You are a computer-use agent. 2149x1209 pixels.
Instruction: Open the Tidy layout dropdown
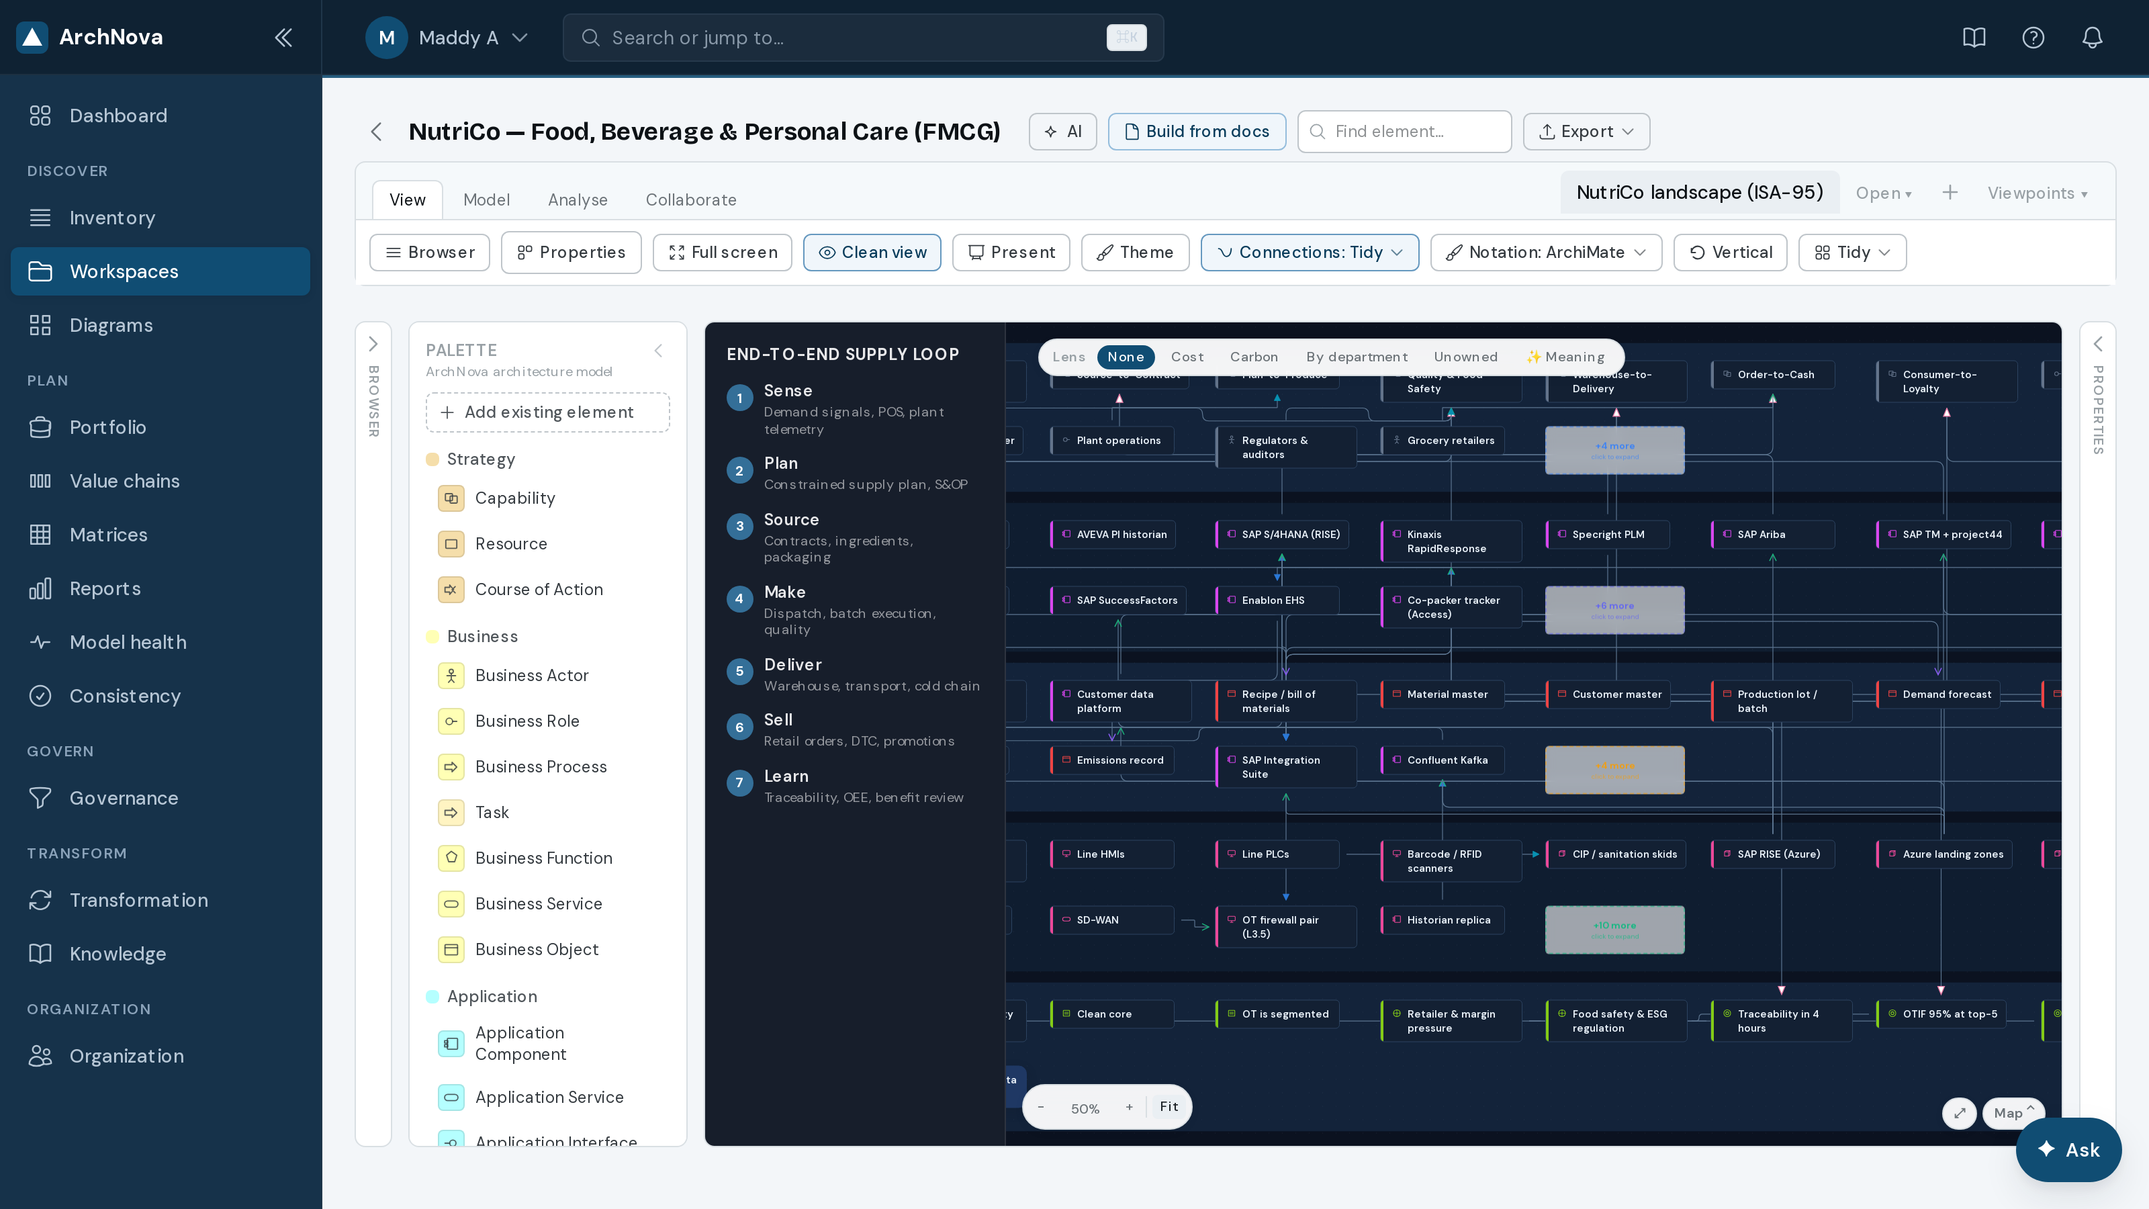[1853, 253]
